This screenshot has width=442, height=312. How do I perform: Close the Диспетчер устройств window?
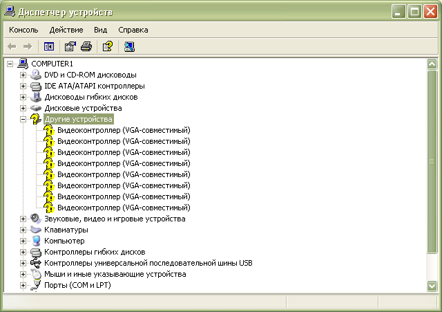tap(430, 12)
